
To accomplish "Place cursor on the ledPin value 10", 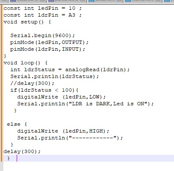I will 72,8.
